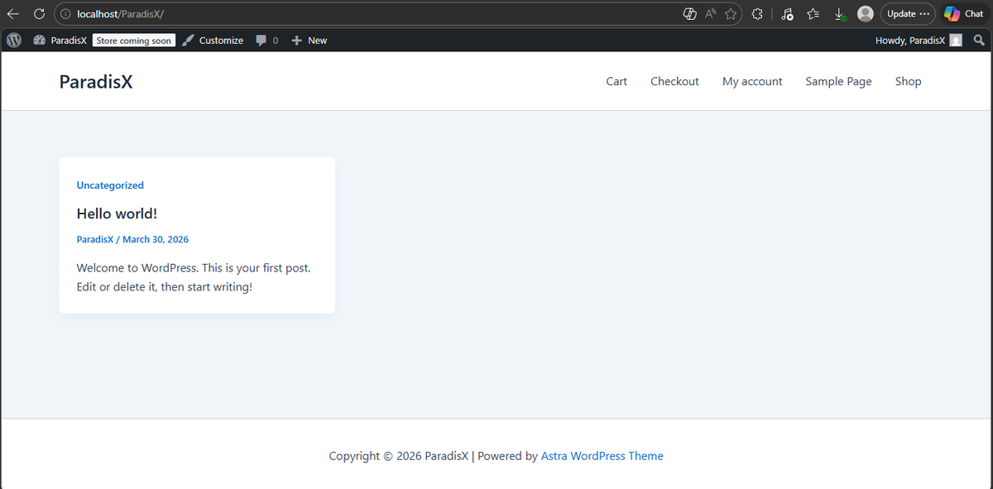Go to the Cart page
The height and width of the screenshot is (489, 993).
[x=616, y=81]
